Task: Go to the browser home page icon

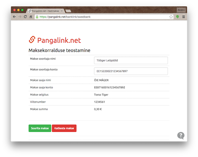Action: pos(31,17)
